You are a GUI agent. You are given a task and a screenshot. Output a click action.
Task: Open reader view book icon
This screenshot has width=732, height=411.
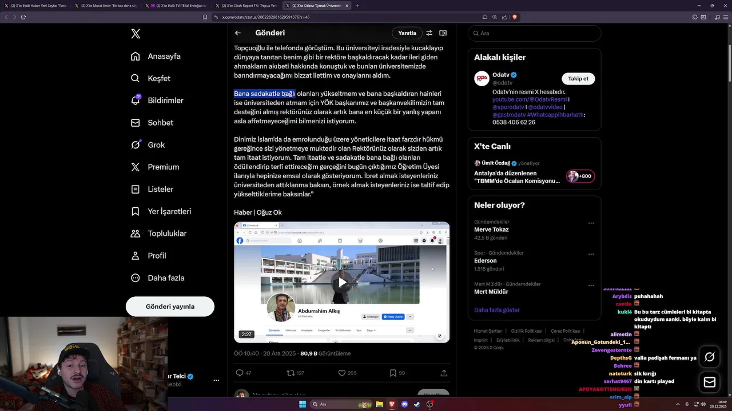point(443,33)
